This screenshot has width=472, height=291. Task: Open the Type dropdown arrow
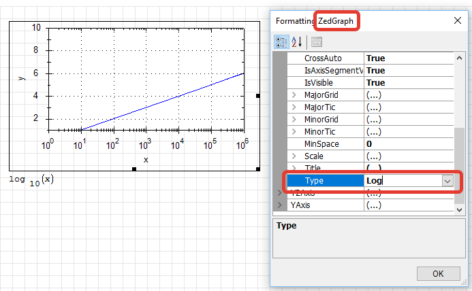447,181
